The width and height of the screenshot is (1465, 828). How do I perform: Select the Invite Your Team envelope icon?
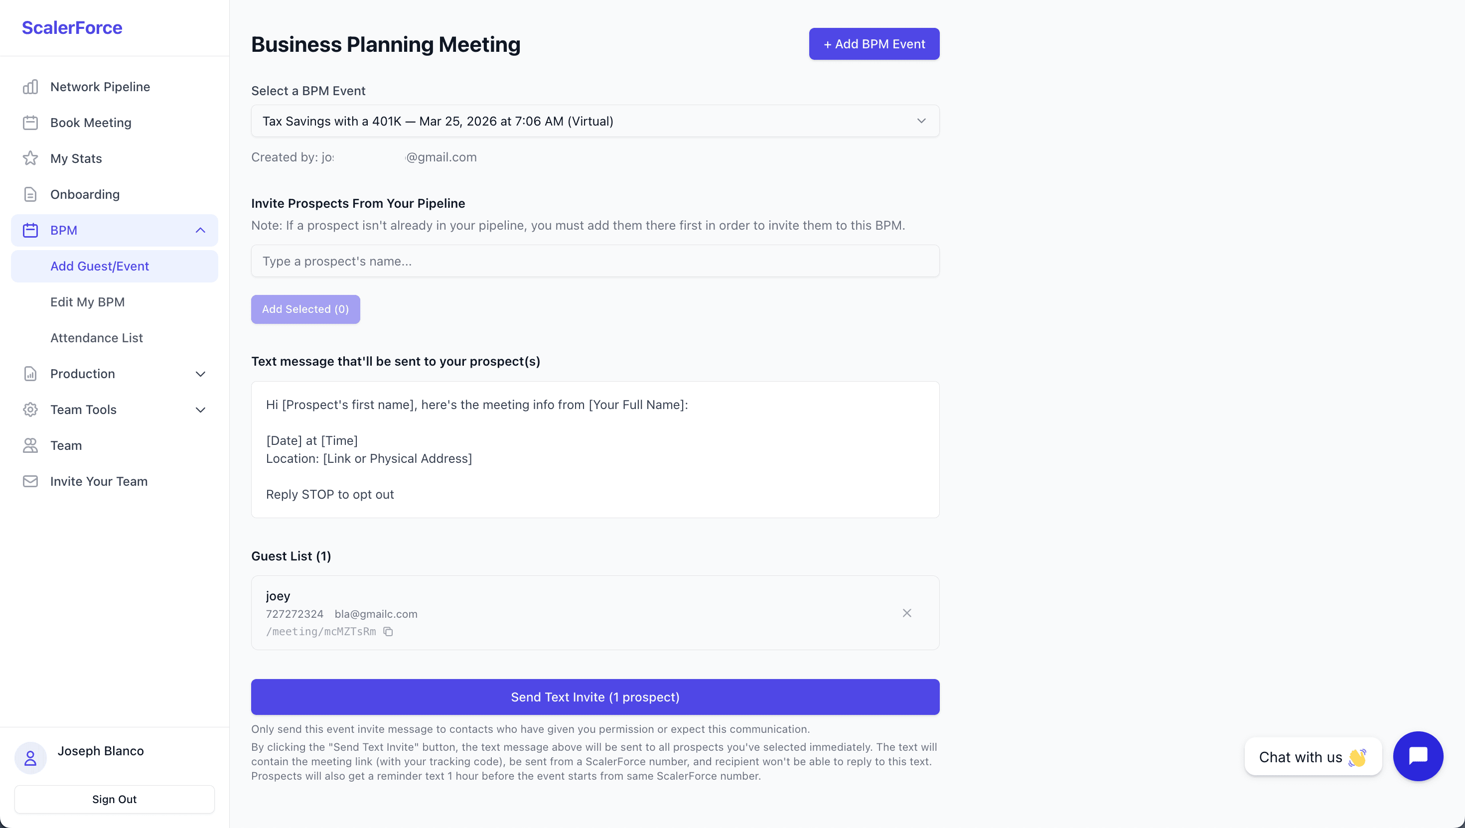click(30, 481)
